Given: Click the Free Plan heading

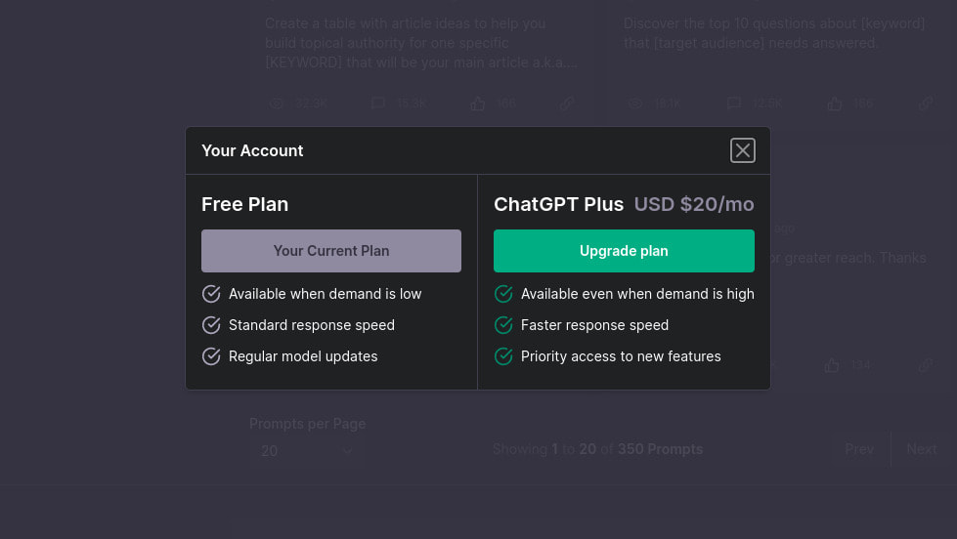Looking at the screenshot, I should point(244,204).
